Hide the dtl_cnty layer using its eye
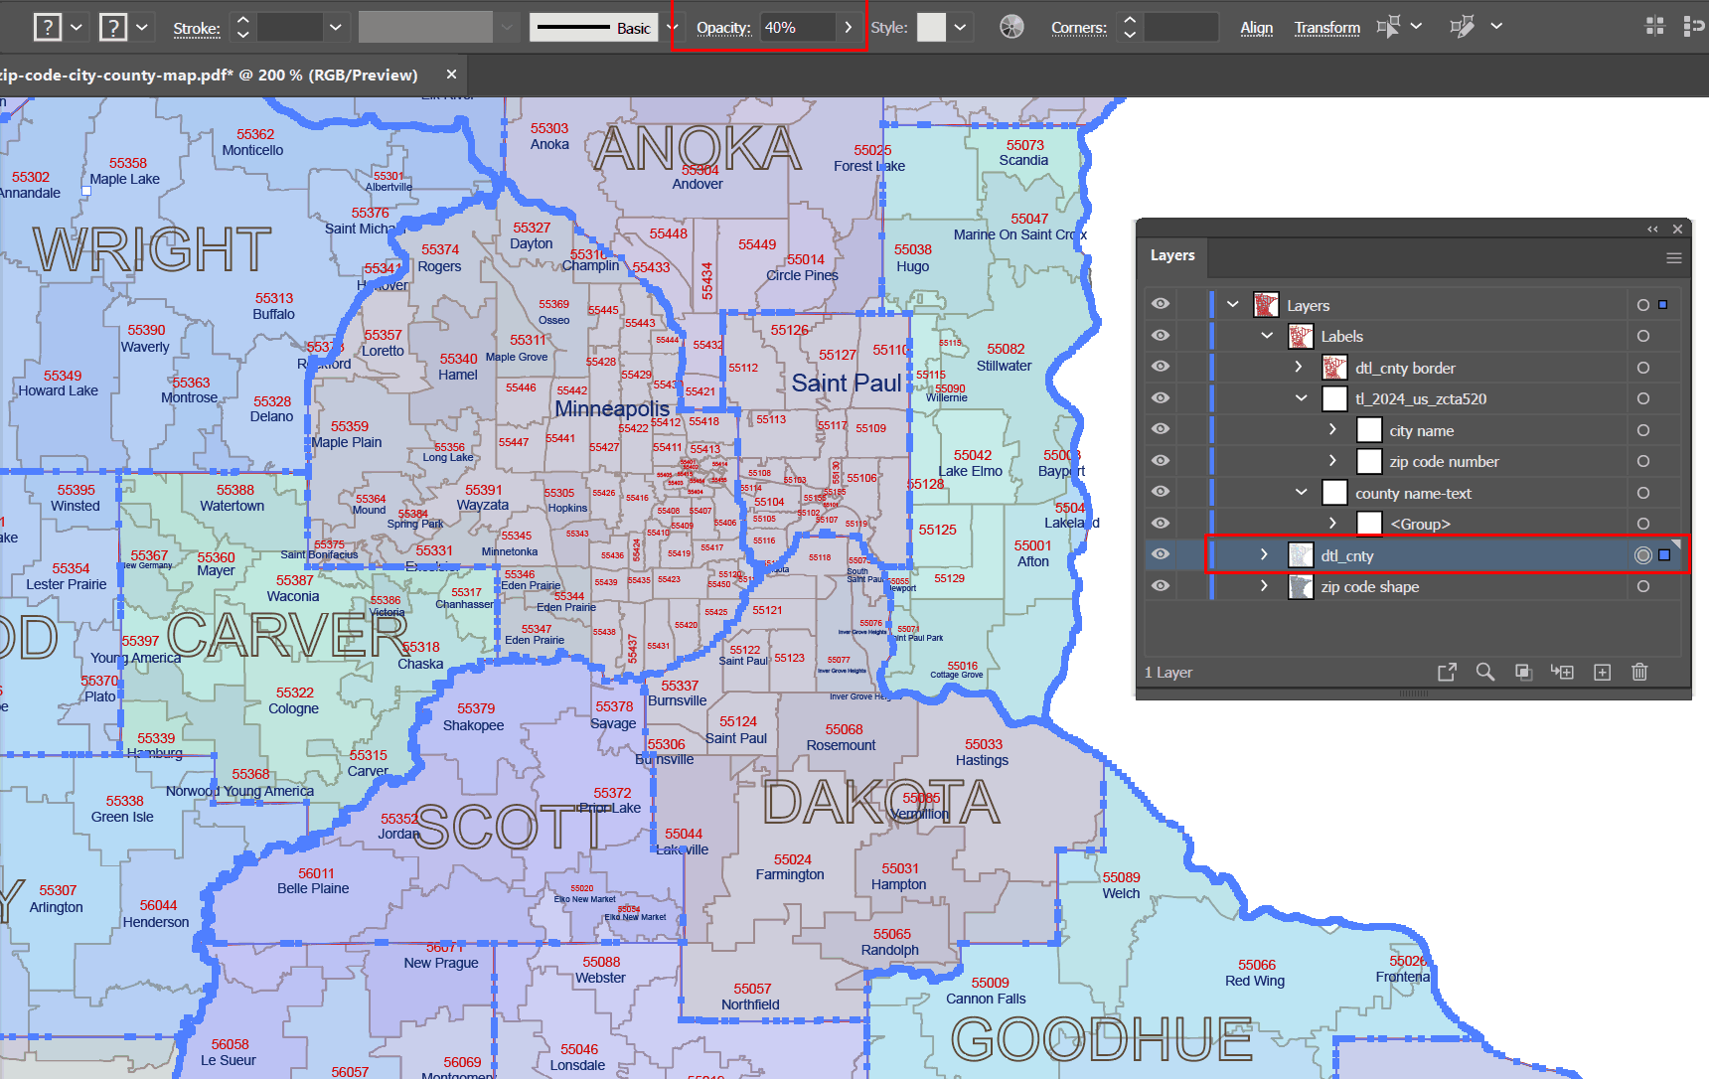Image resolution: width=1709 pixels, height=1079 pixels. coord(1161,554)
